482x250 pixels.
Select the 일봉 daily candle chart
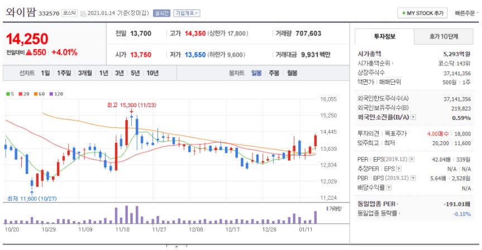click(256, 73)
